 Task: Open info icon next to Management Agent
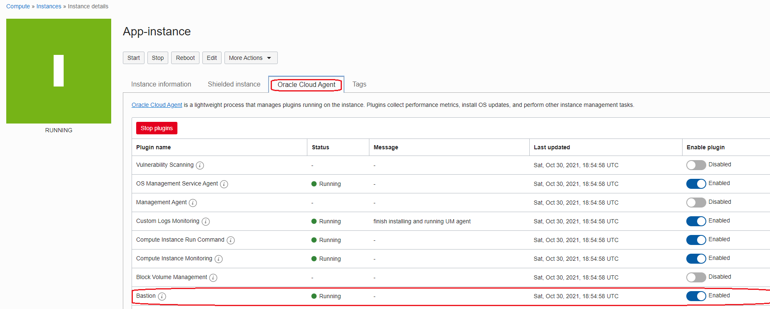pos(193,203)
